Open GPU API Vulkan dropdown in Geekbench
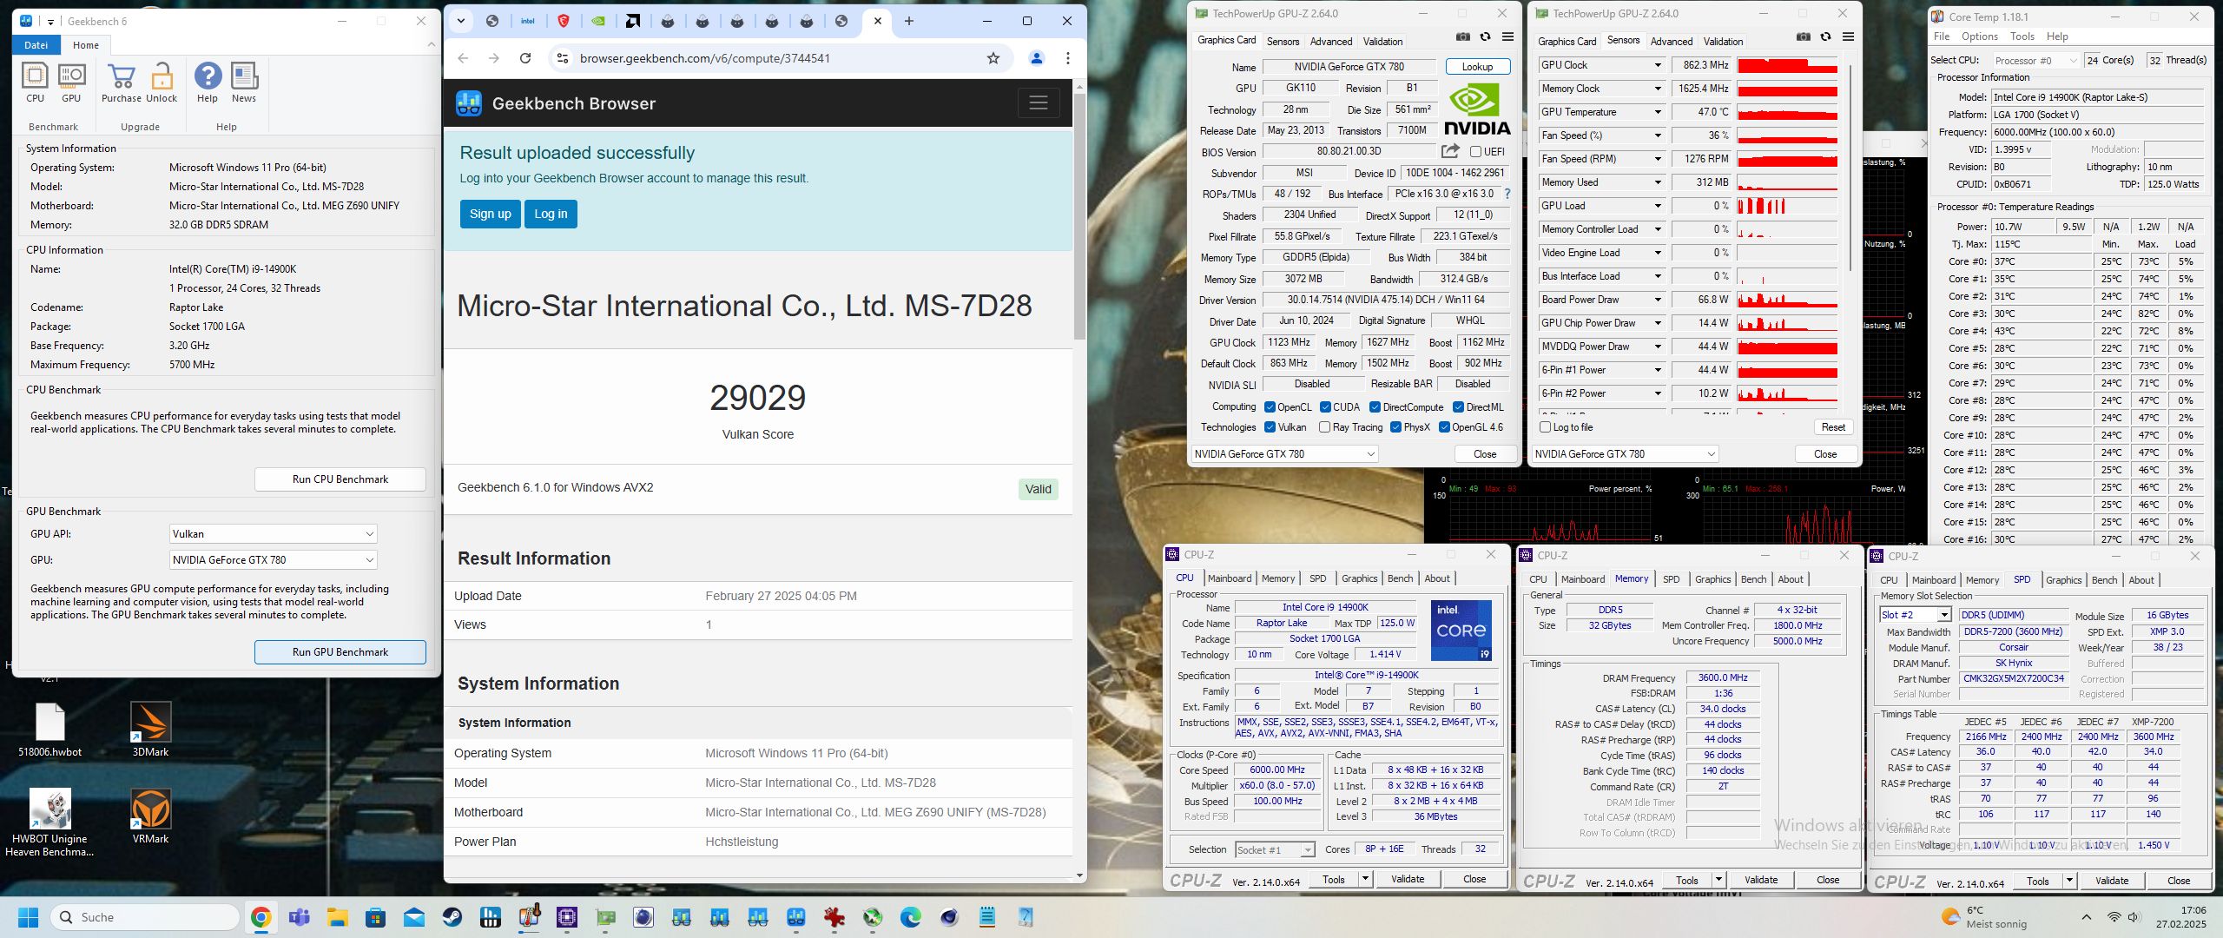2223x938 pixels. point(273,534)
